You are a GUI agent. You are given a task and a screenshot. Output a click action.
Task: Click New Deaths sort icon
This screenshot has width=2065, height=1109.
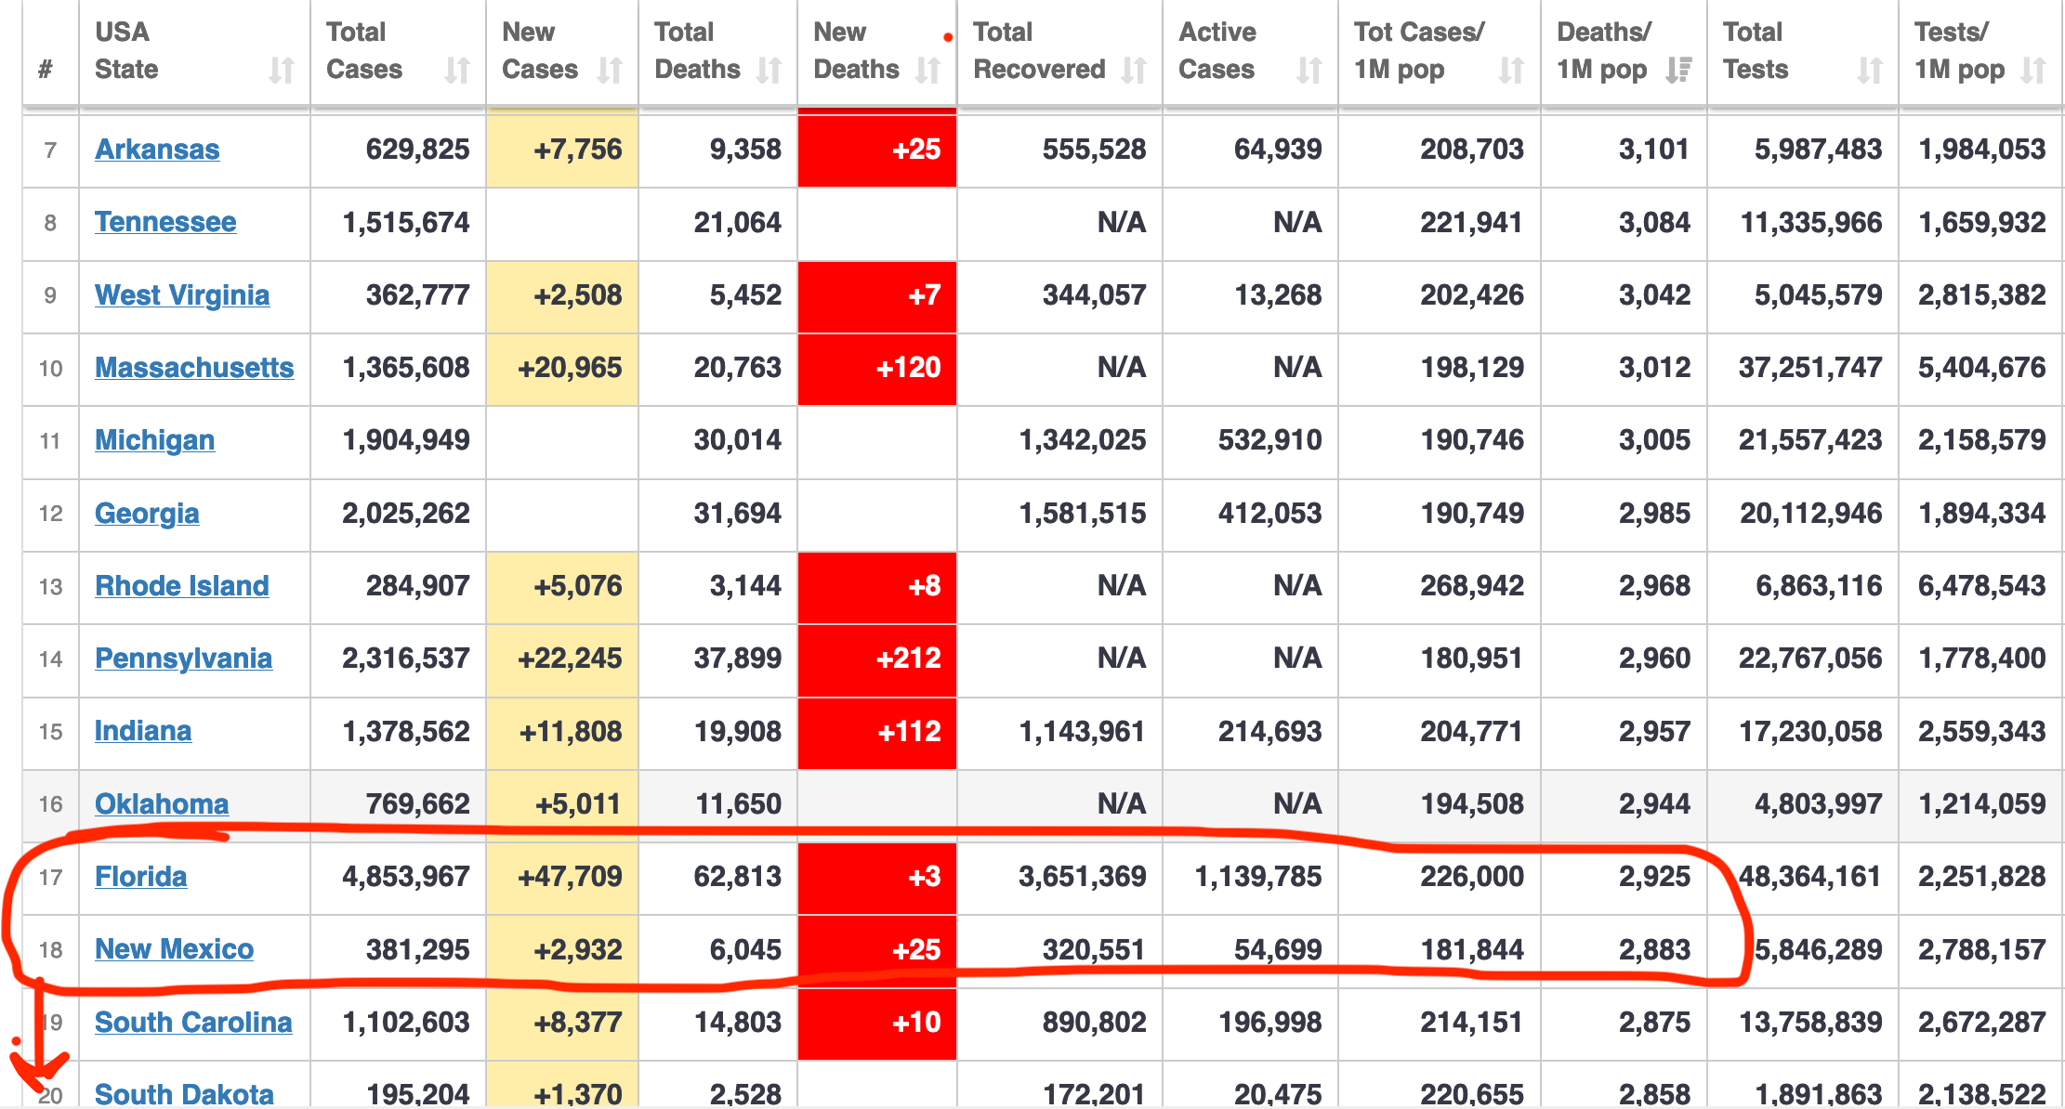point(927,71)
